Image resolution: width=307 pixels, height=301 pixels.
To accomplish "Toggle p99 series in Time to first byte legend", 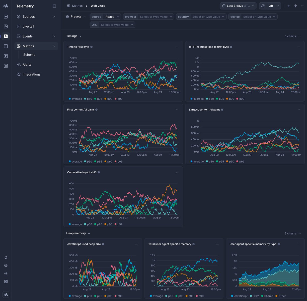I will click(119, 99).
